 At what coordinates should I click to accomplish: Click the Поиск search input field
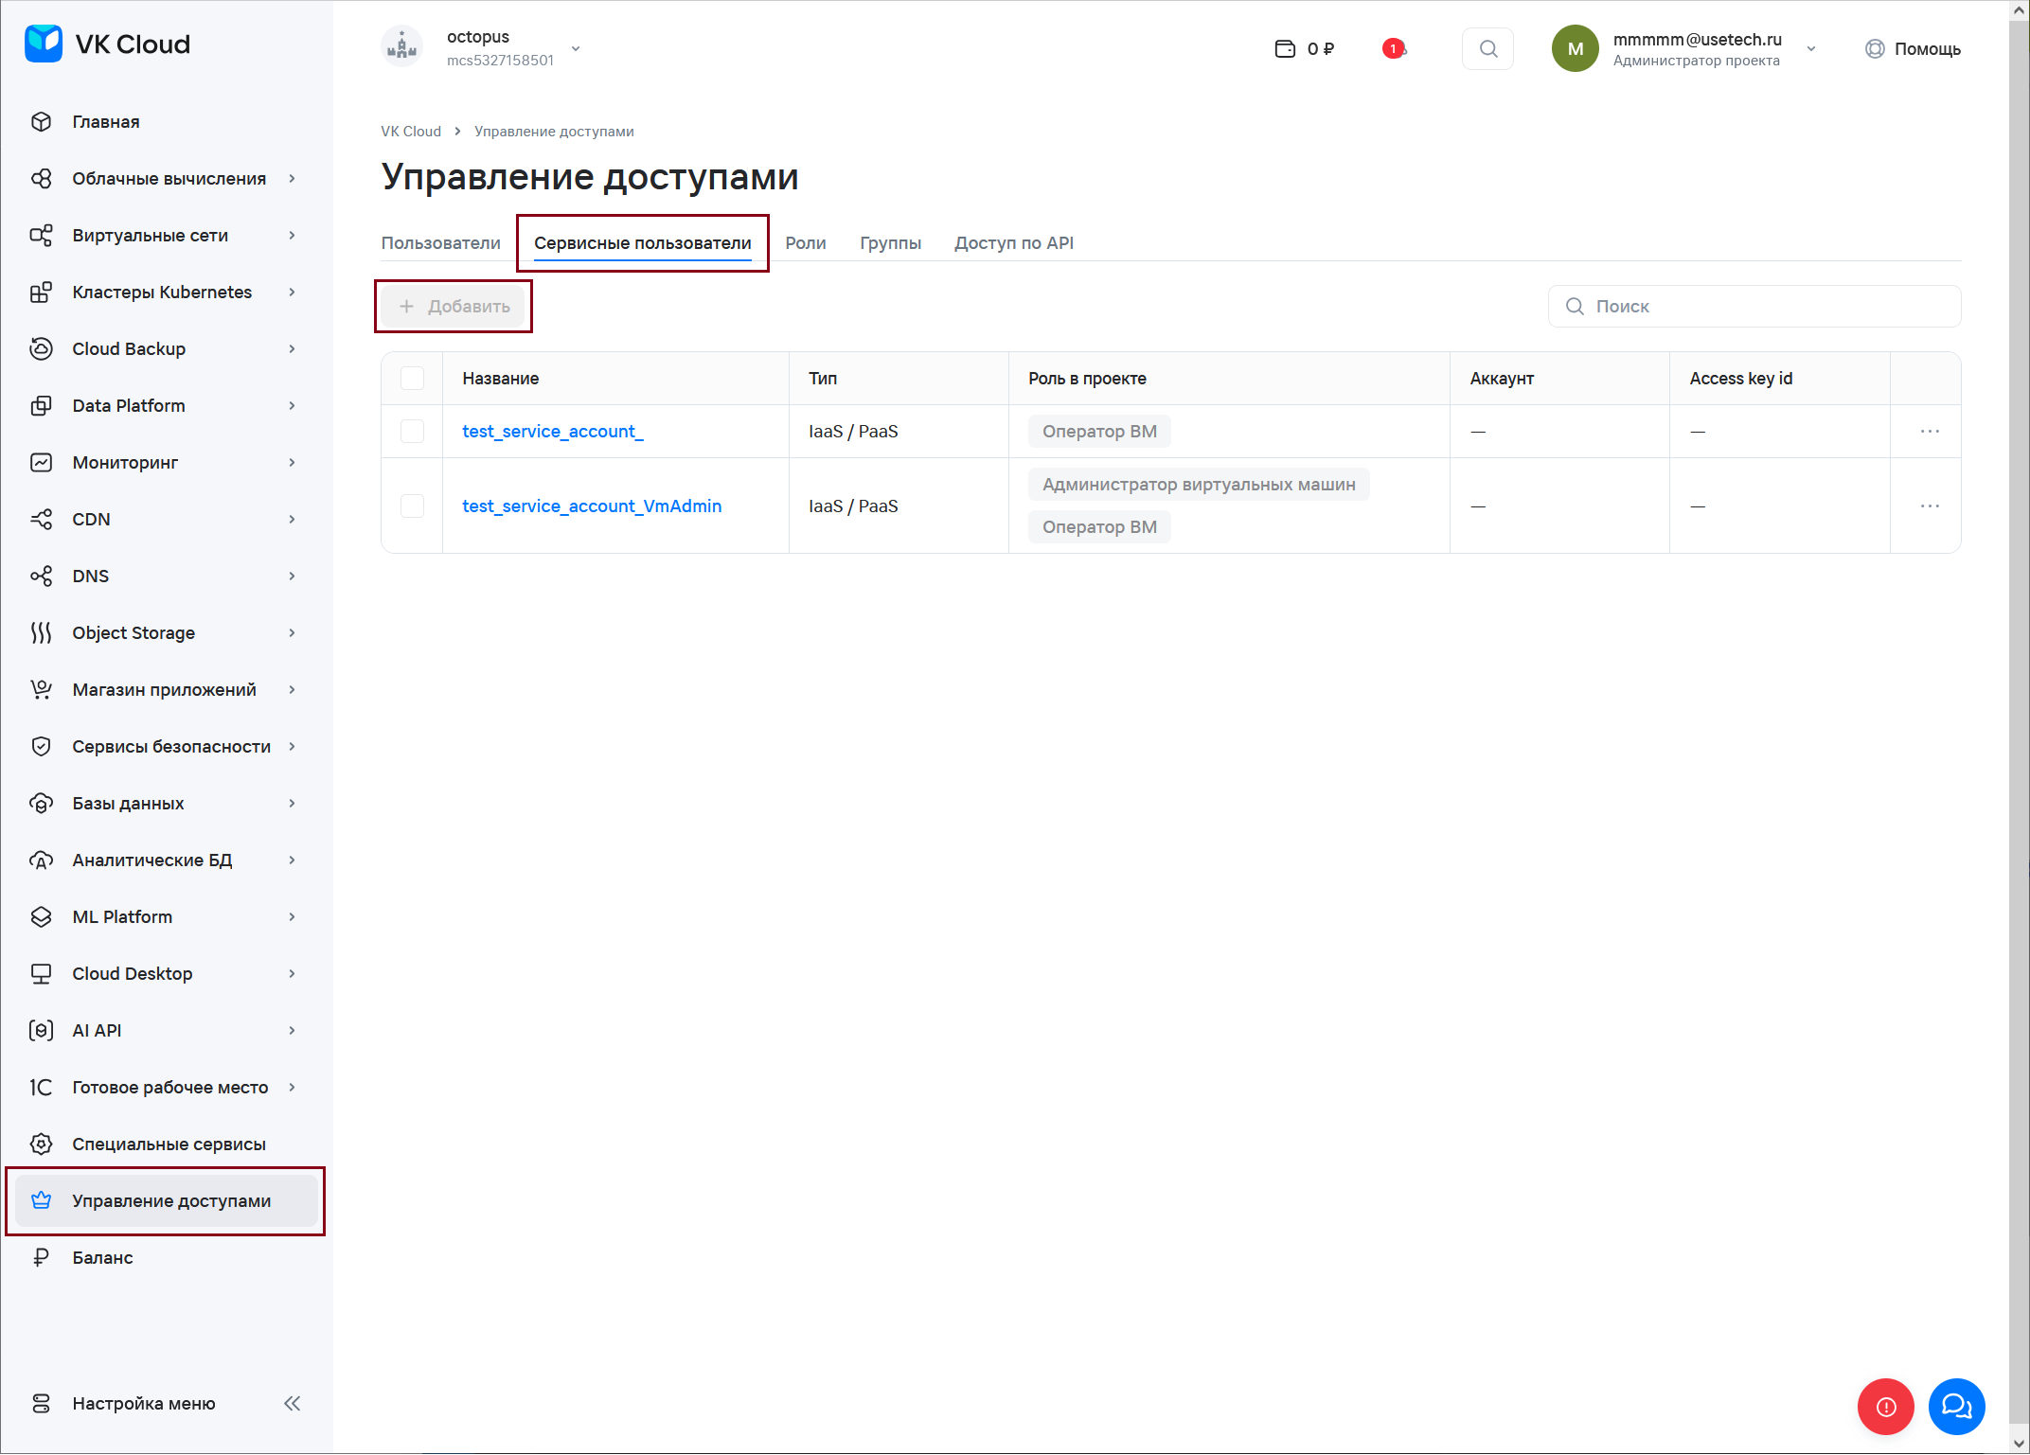[1754, 307]
